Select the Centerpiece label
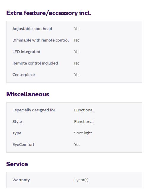The width and height of the screenshot is (159, 193). point(24,75)
